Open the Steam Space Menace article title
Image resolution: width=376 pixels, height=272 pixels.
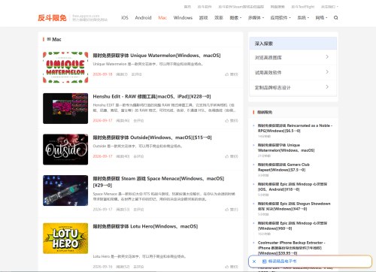(159, 182)
